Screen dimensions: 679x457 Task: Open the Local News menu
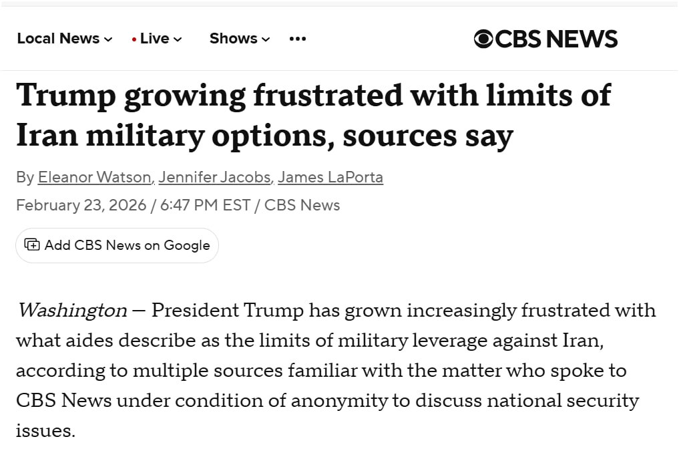click(x=58, y=39)
